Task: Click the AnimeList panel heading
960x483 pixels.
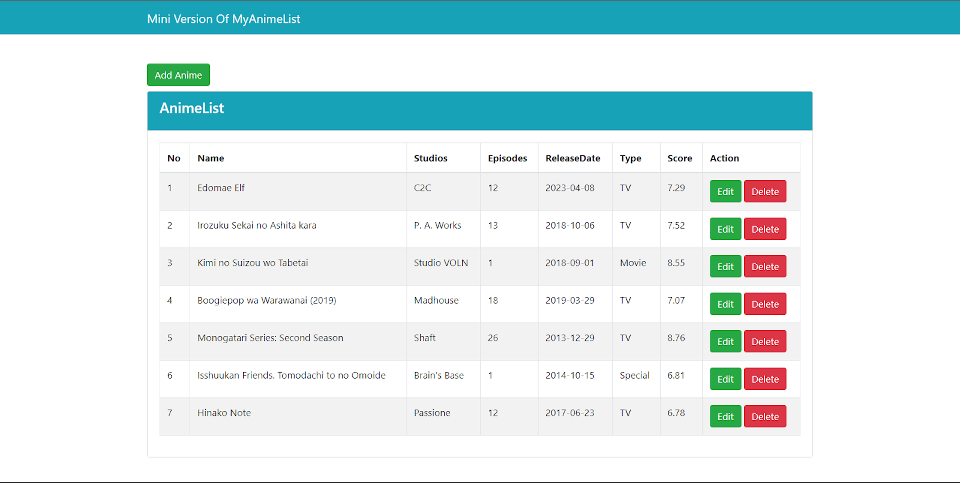Action: point(192,109)
